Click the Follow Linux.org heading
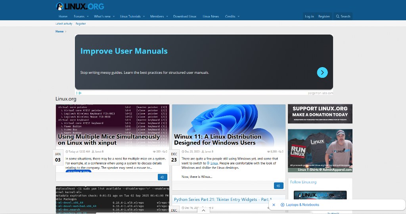 point(303,182)
